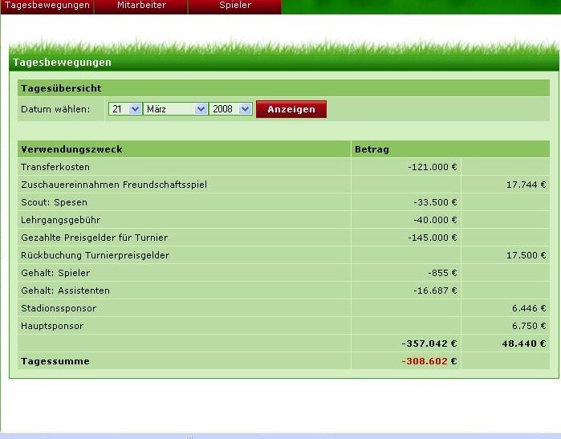This screenshot has height=439, width=561.
Task: Click the Gehalt: Spieler row
Action: [x=54, y=273]
